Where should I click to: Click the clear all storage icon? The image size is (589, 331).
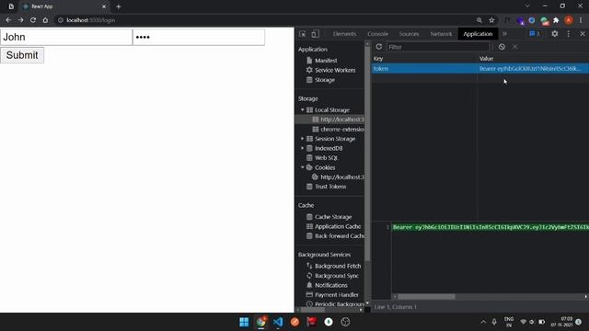point(502,47)
